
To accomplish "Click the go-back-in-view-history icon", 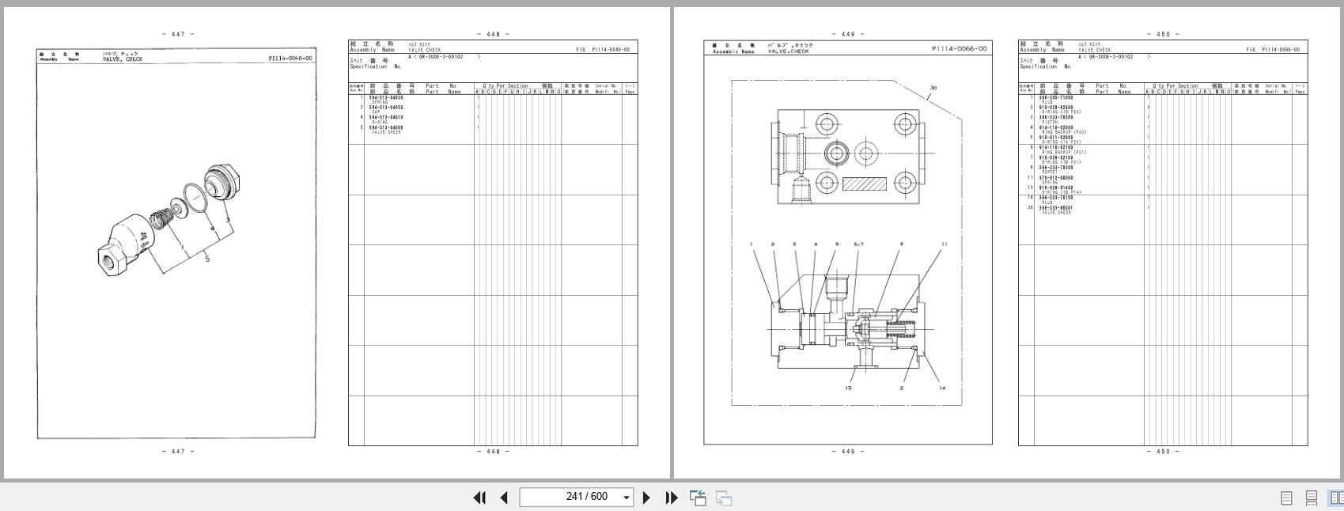I will coord(698,498).
